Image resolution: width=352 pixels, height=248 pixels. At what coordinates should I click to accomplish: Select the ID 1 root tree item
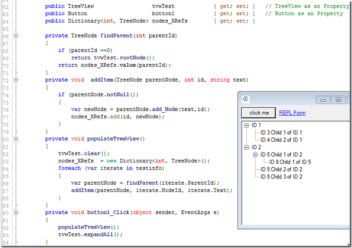256,125
